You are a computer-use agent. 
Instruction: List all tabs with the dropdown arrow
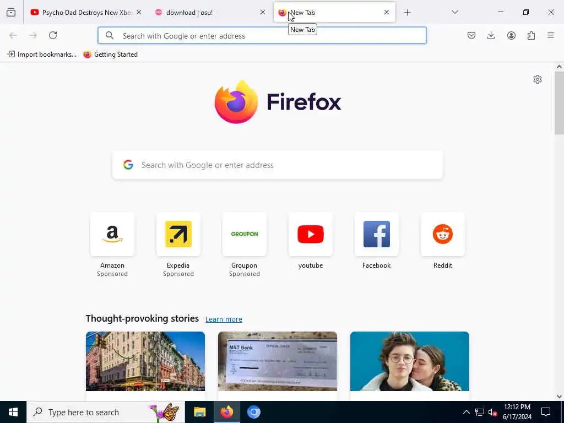pyautogui.click(x=454, y=13)
